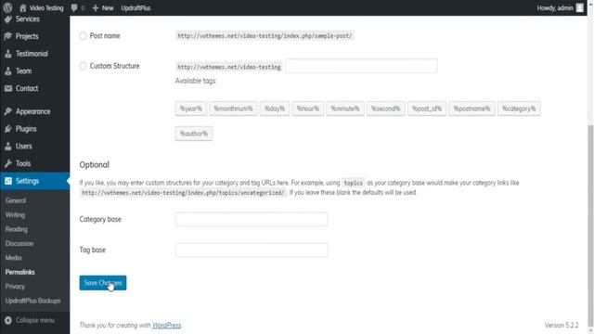Insert the %post_id% tag
The image size is (594, 334).
coord(427,109)
